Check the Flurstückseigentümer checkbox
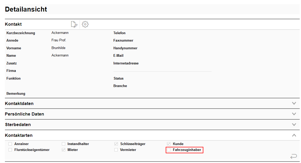 pos(10,150)
